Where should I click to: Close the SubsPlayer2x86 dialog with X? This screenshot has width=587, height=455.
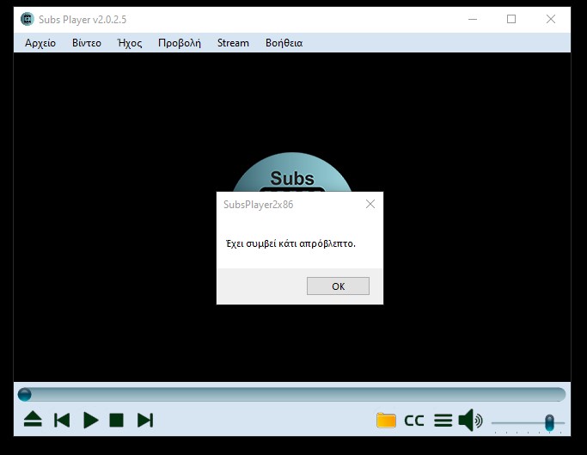pos(370,205)
